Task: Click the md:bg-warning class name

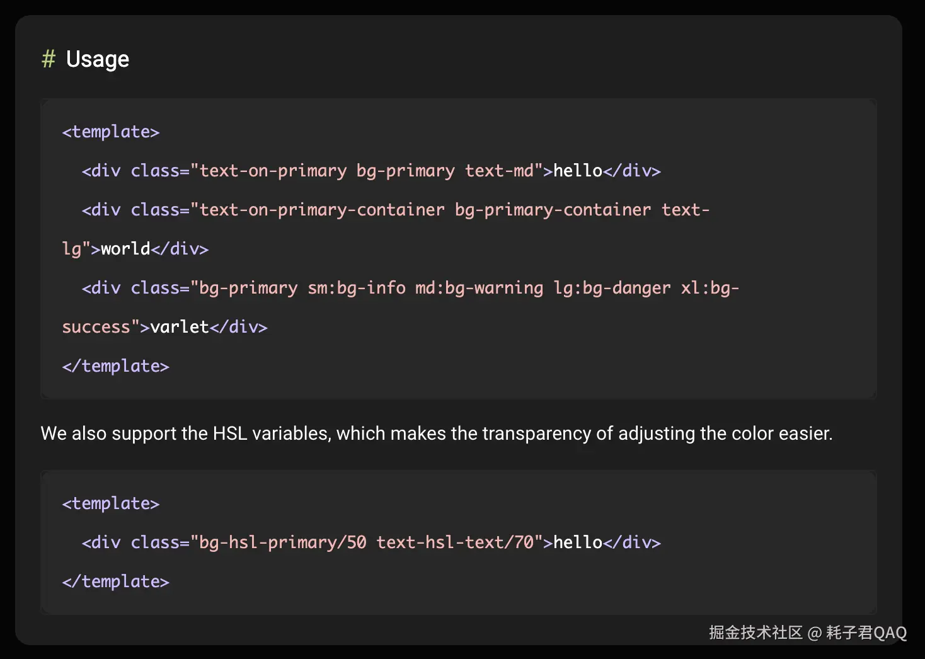Action: click(479, 288)
